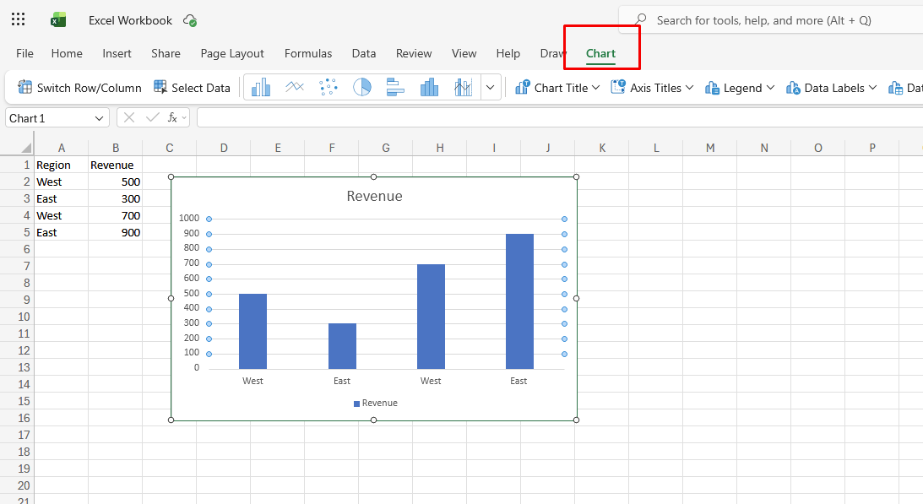923x504 pixels.
Task: Open the Formulas tab
Action: click(x=308, y=53)
